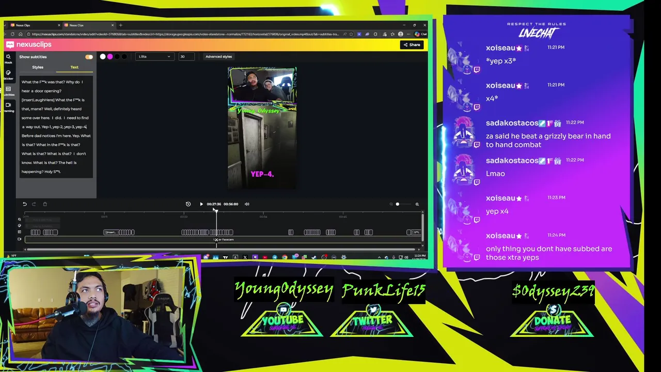Play the video preview
Viewport: 661px width, 372px height.
(x=201, y=204)
